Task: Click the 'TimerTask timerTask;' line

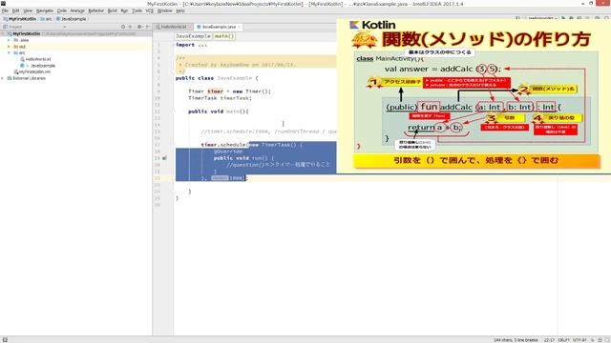Action: coord(220,98)
